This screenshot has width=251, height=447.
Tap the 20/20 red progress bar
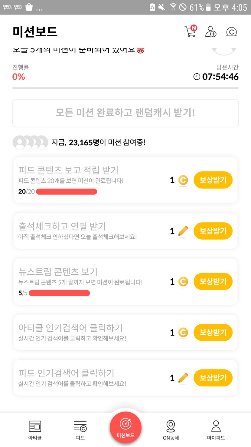point(67,191)
